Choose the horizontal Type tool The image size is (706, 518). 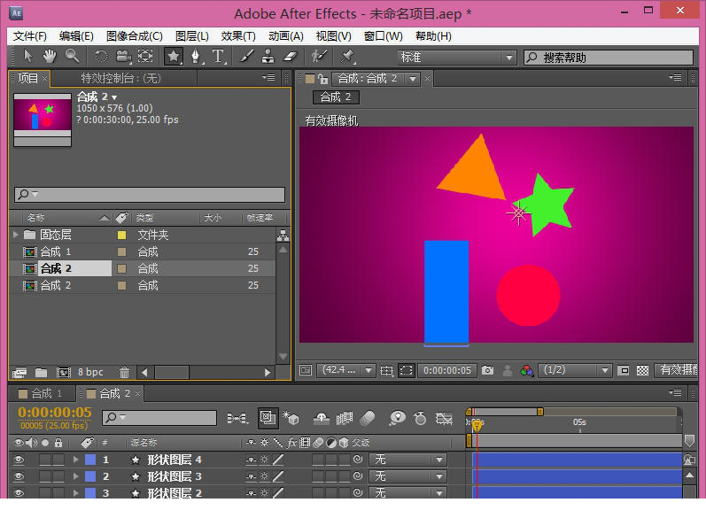[x=218, y=57]
